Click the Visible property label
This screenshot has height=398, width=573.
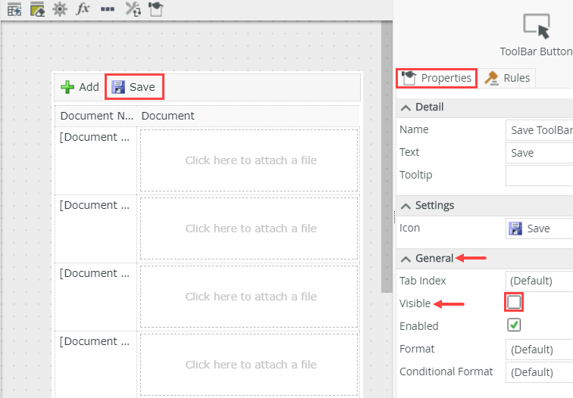tap(415, 303)
